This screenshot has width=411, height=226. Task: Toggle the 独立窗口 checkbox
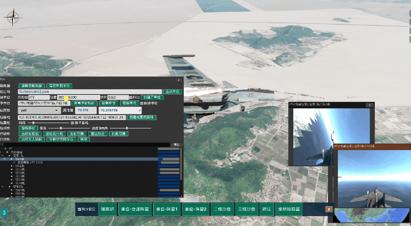pyautogui.click(x=80, y=209)
